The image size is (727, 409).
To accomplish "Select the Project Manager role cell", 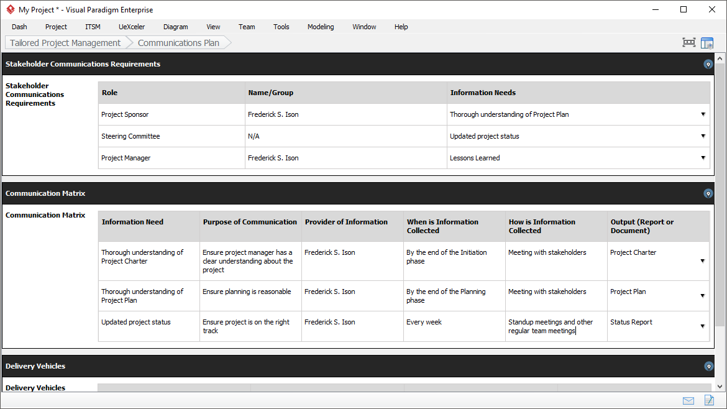I will (x=171, y=158).
